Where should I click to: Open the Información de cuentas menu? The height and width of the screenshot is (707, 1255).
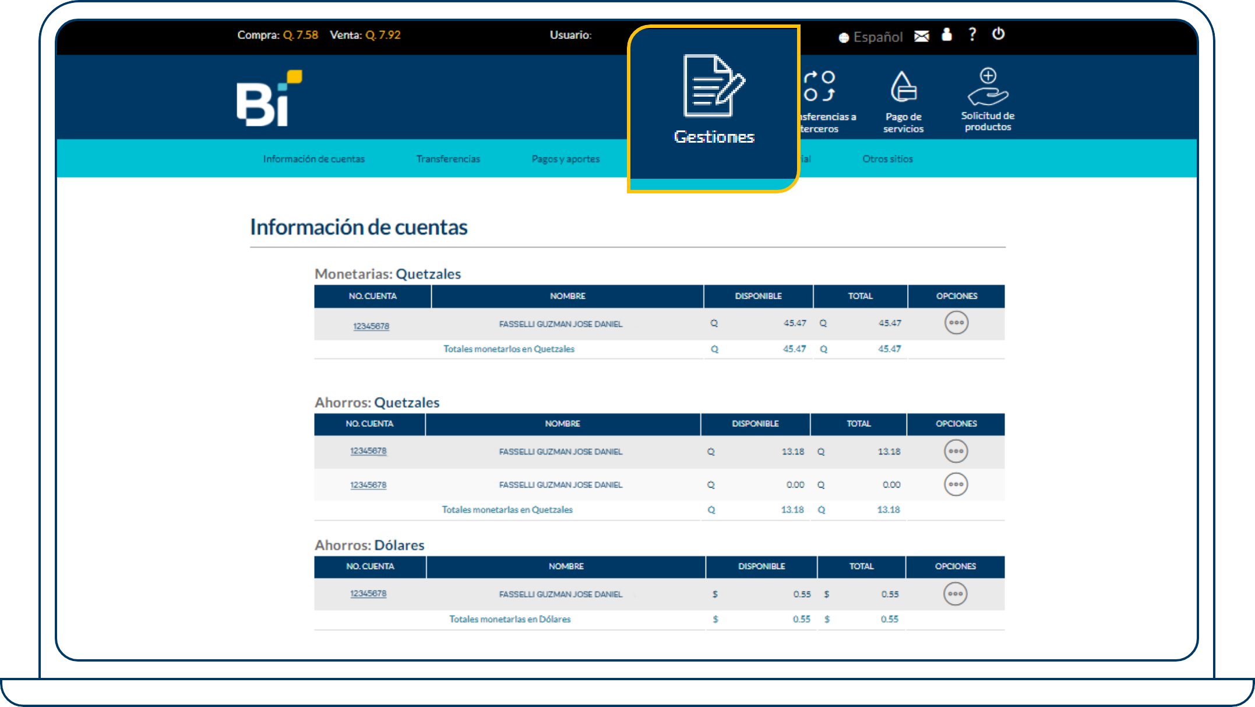pyautogui.click(x=313, y=159)
